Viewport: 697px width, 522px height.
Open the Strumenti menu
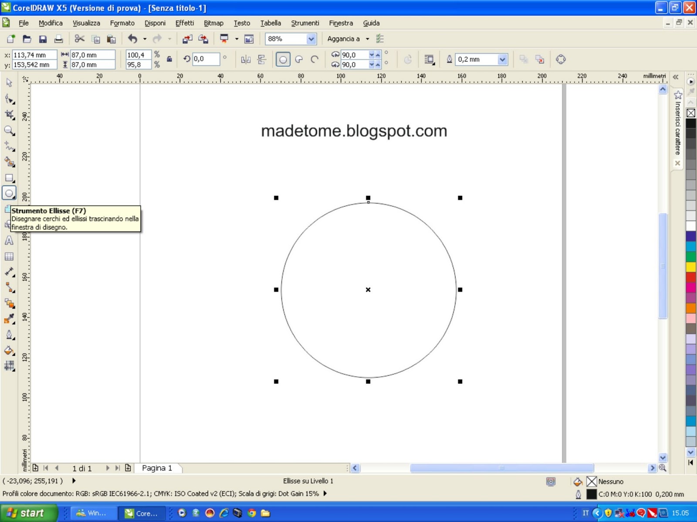point(305,23)
